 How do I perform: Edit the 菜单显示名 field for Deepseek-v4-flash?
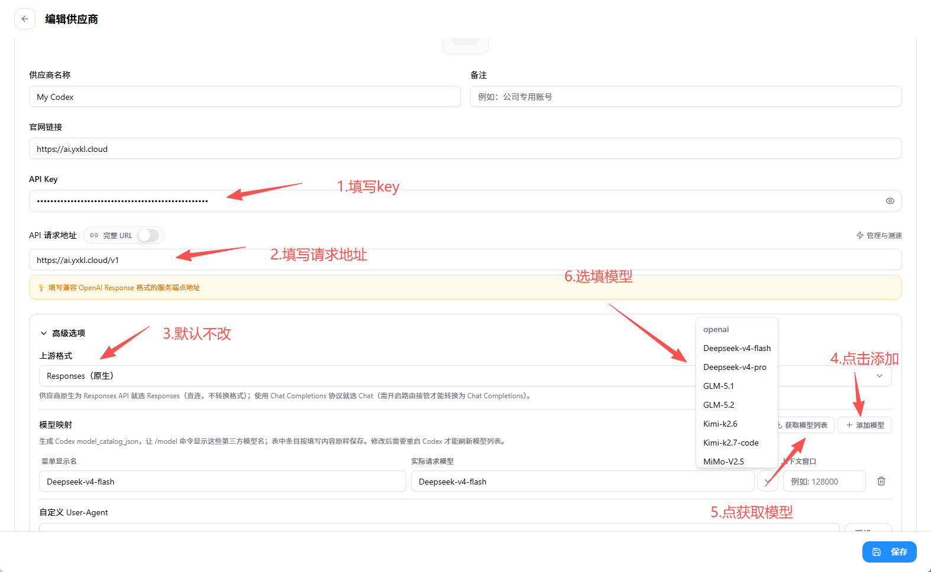point(222,482)
